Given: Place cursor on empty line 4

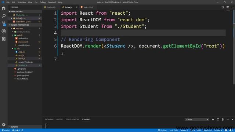Looking at the screenshot, I should pos(143,33).
